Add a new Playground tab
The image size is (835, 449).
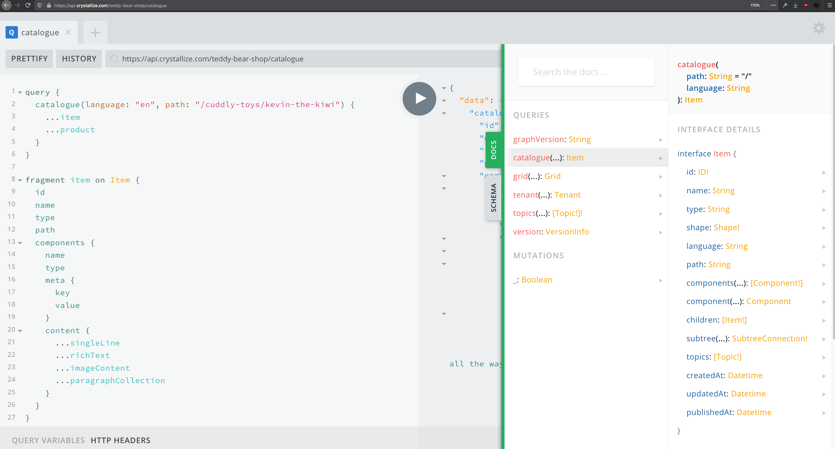(x=95, y=32)
